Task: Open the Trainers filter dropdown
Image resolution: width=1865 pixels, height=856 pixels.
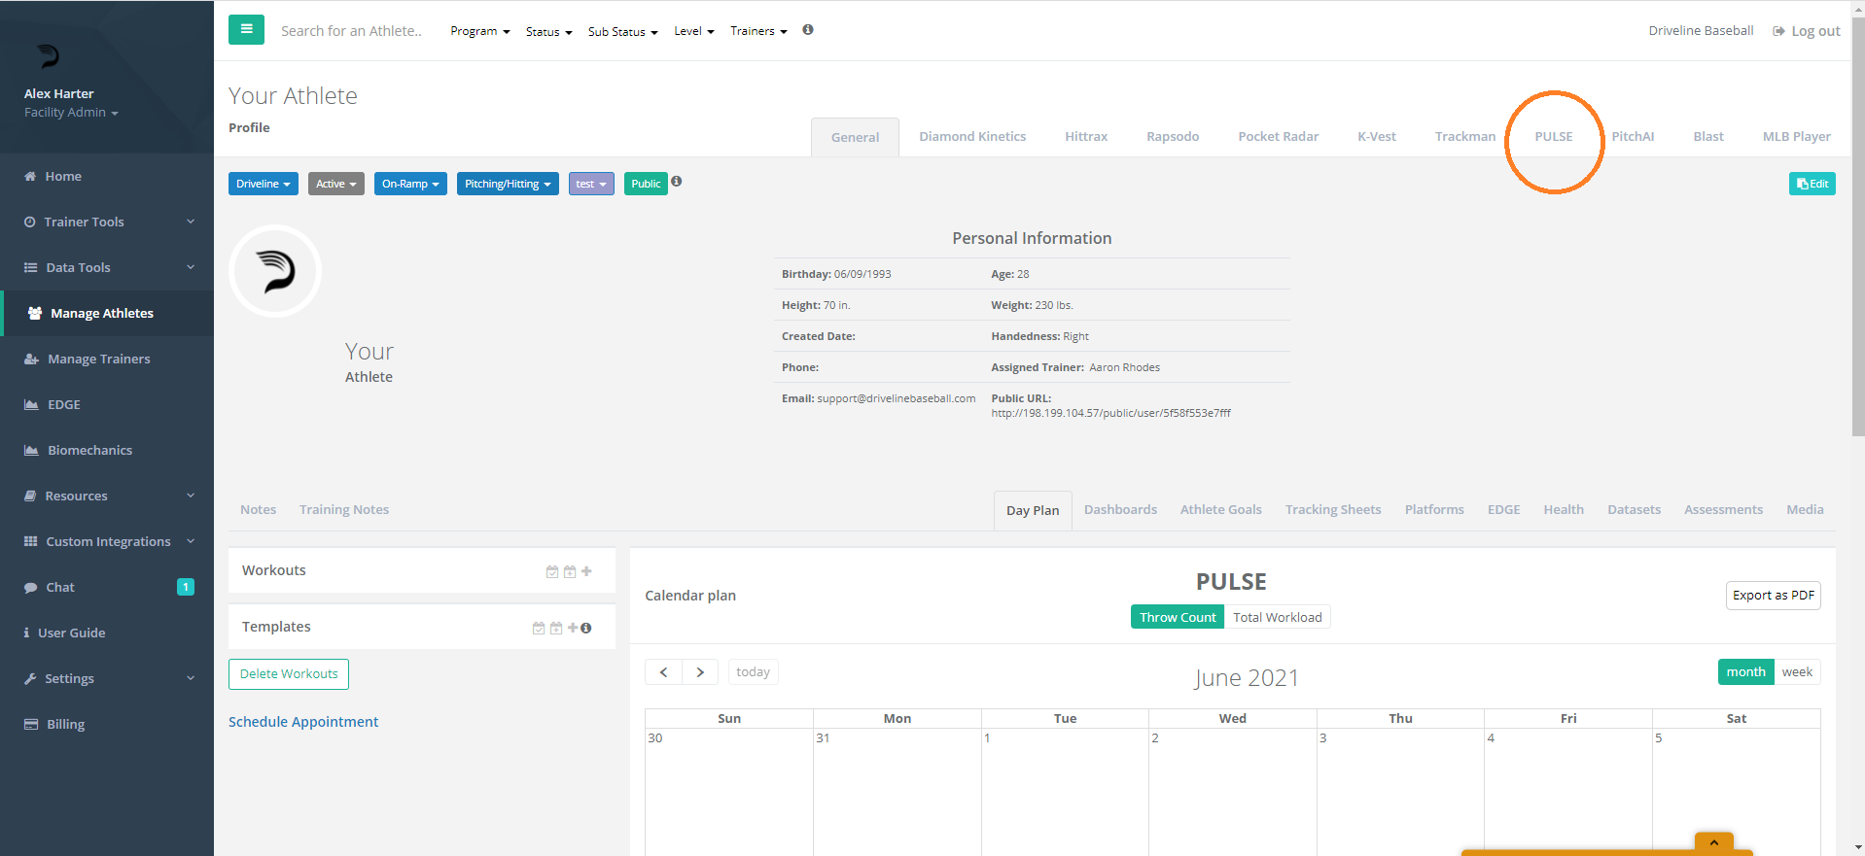Action: coord(759,31)
